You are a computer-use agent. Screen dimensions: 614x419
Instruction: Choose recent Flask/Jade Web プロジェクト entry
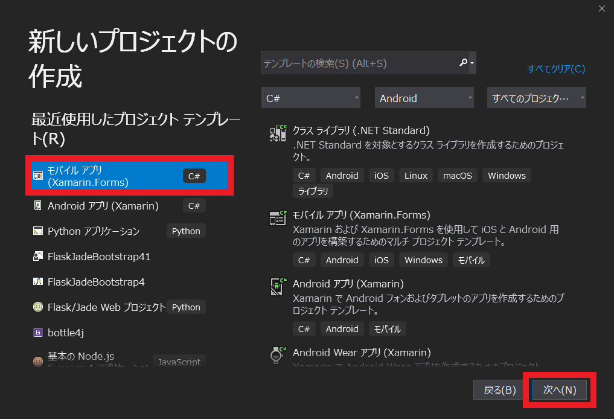(x=120, y=307)
